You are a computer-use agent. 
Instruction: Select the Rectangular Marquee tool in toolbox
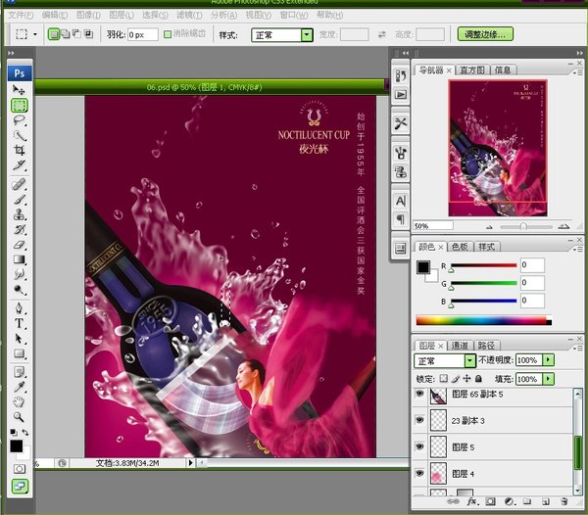coord(20,105)
